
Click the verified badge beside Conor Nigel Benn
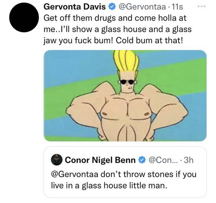142,159
